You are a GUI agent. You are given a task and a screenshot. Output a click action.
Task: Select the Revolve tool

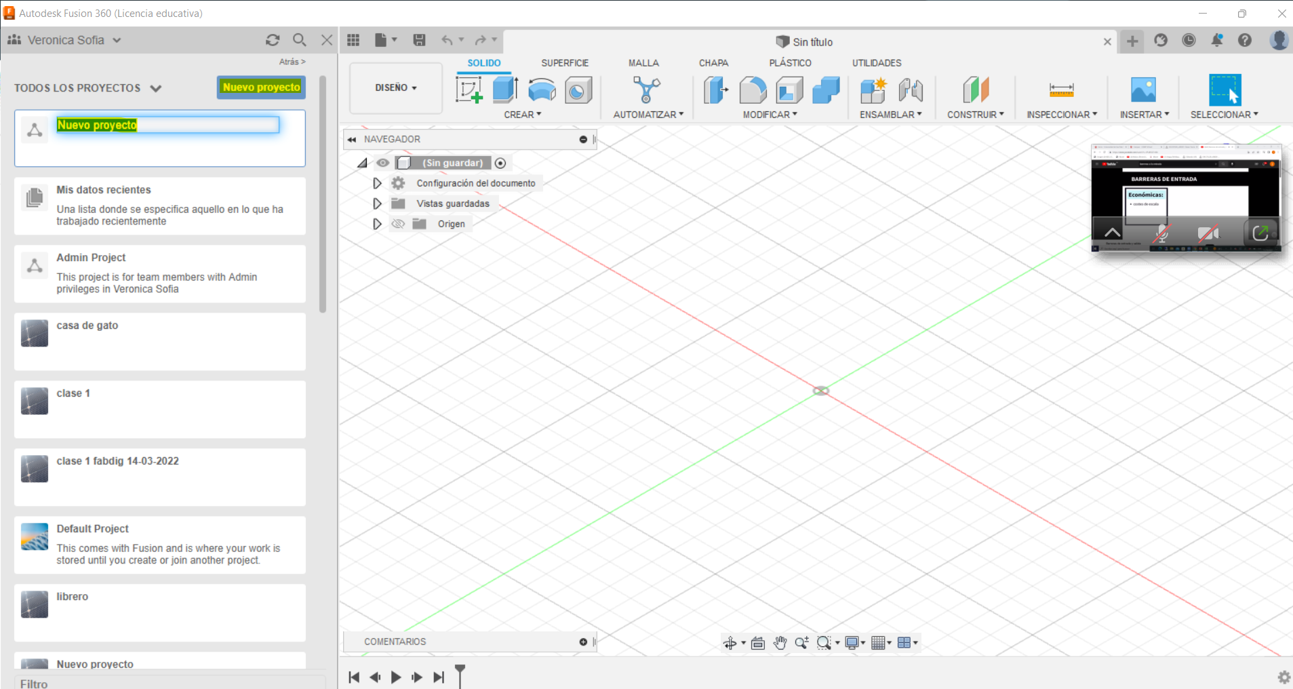click(542, 90)
